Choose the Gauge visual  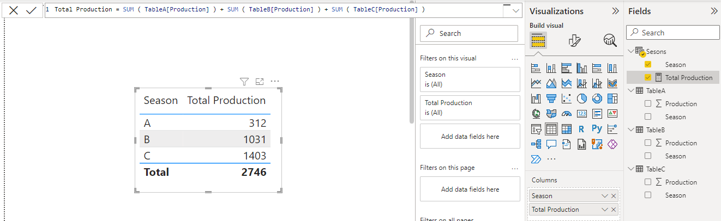tap(567, 114)
